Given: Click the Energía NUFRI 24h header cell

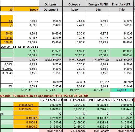Looking at the screenshot, I should click(x=98, y=9).
